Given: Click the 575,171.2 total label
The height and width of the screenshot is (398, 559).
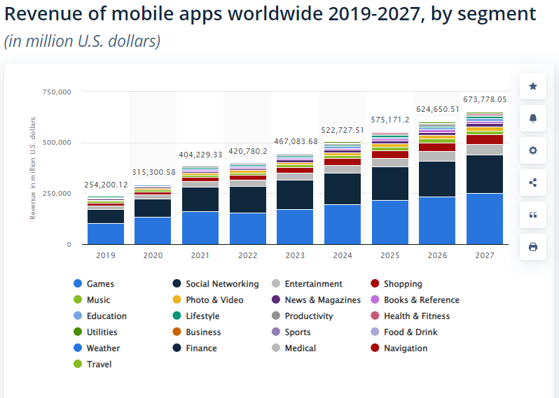Looking at the screenshot, I should 390,120.
